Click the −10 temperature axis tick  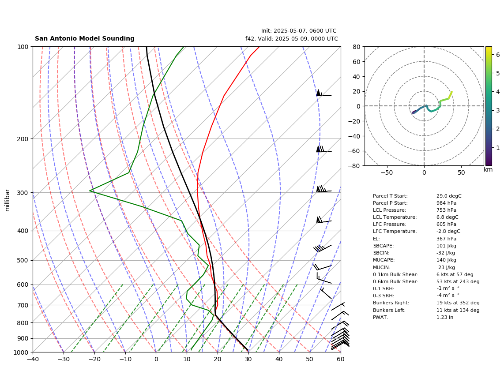(x=125, y=360)
